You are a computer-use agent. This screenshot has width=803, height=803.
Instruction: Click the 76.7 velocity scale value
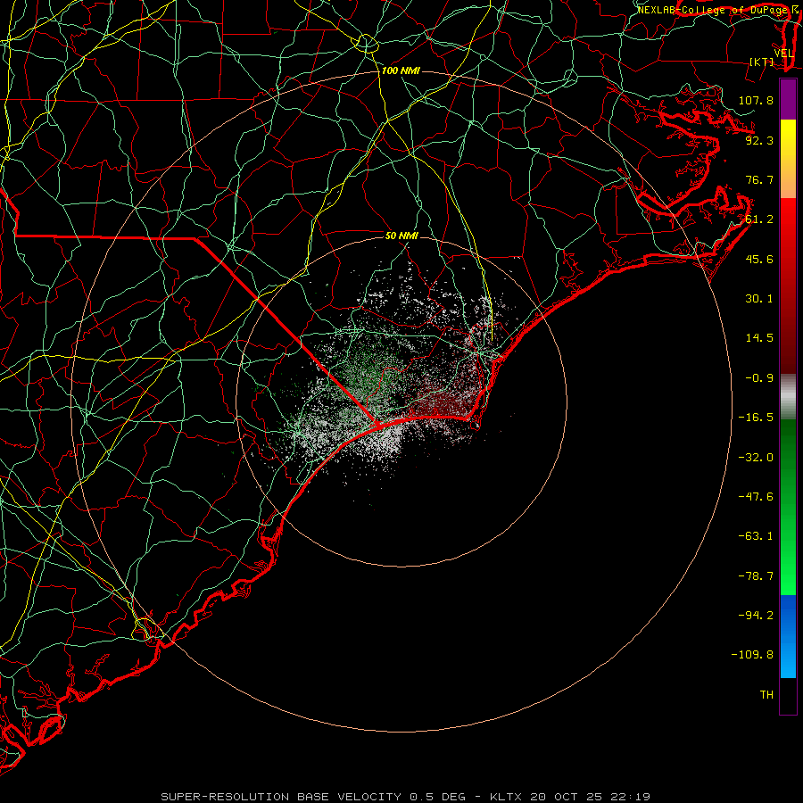pyautogui.click(x=759, y=179)
